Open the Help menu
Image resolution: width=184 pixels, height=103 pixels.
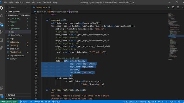coord(55,2)
